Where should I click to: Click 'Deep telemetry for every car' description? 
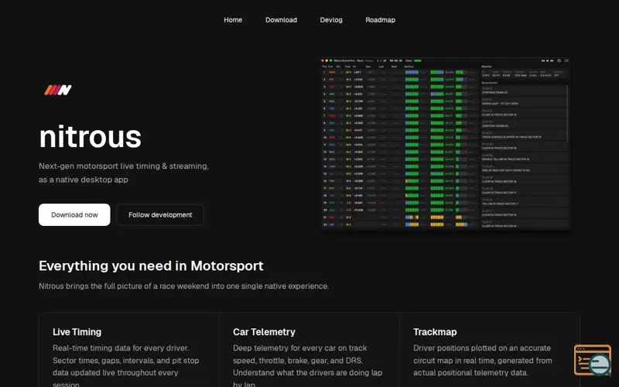[307, 366]
